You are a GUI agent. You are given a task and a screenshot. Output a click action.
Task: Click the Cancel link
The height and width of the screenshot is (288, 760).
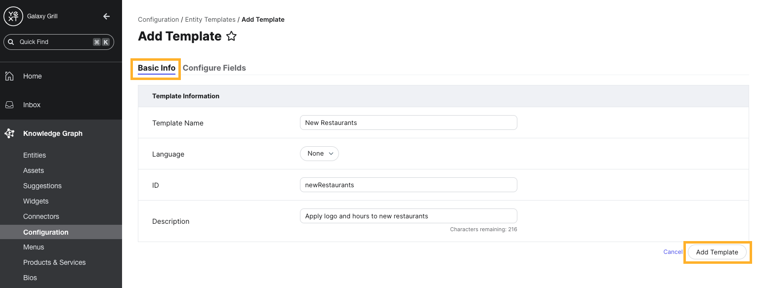tap(673, 252)
